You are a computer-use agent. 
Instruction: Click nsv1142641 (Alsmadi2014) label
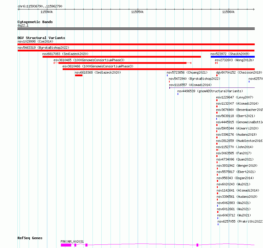tap(238, 190)
